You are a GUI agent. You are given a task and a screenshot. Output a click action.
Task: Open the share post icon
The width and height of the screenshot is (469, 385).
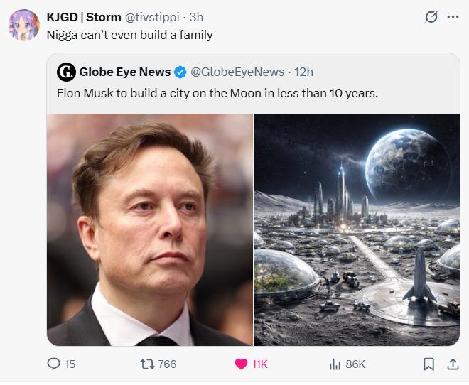pyautogui.click(x=452, y=364)
